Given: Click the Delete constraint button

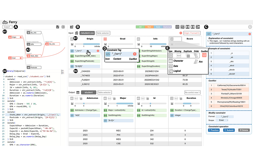Looking at the screenshot, I should point(244,130).
